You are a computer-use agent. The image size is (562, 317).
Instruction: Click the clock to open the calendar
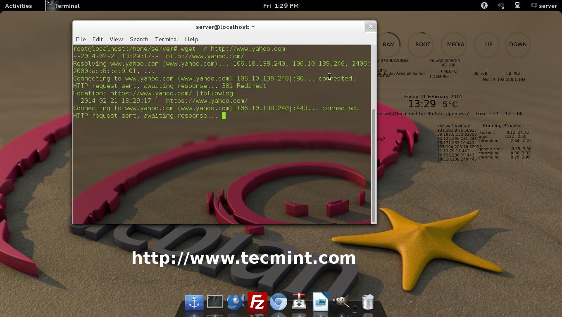click(281, 5)
